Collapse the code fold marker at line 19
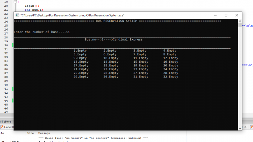The image size is (253, 142). click(15, 2)
